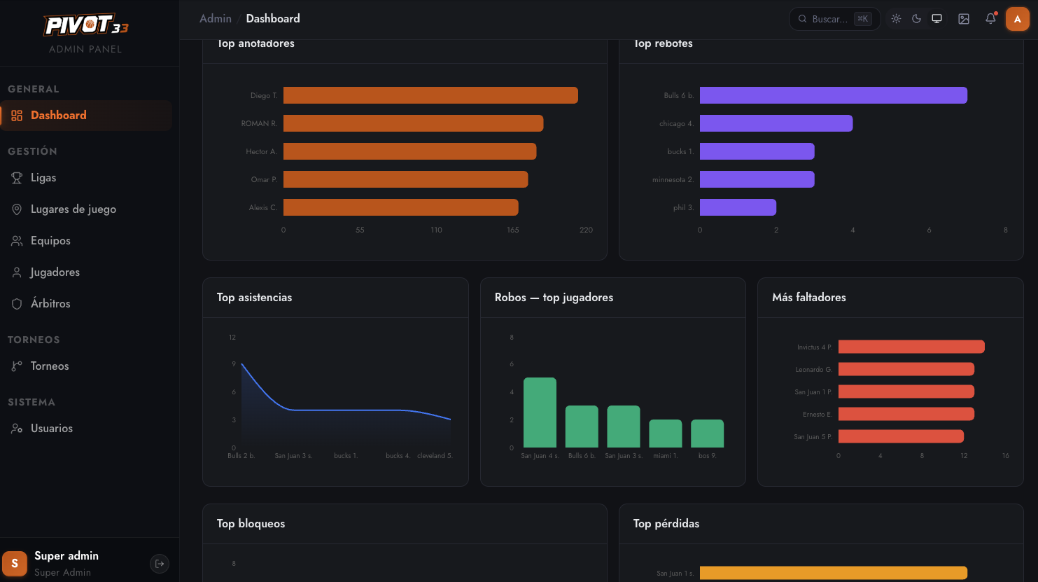
Task: Click the Usuarios gear-user icon
Action: pos(17,429)
